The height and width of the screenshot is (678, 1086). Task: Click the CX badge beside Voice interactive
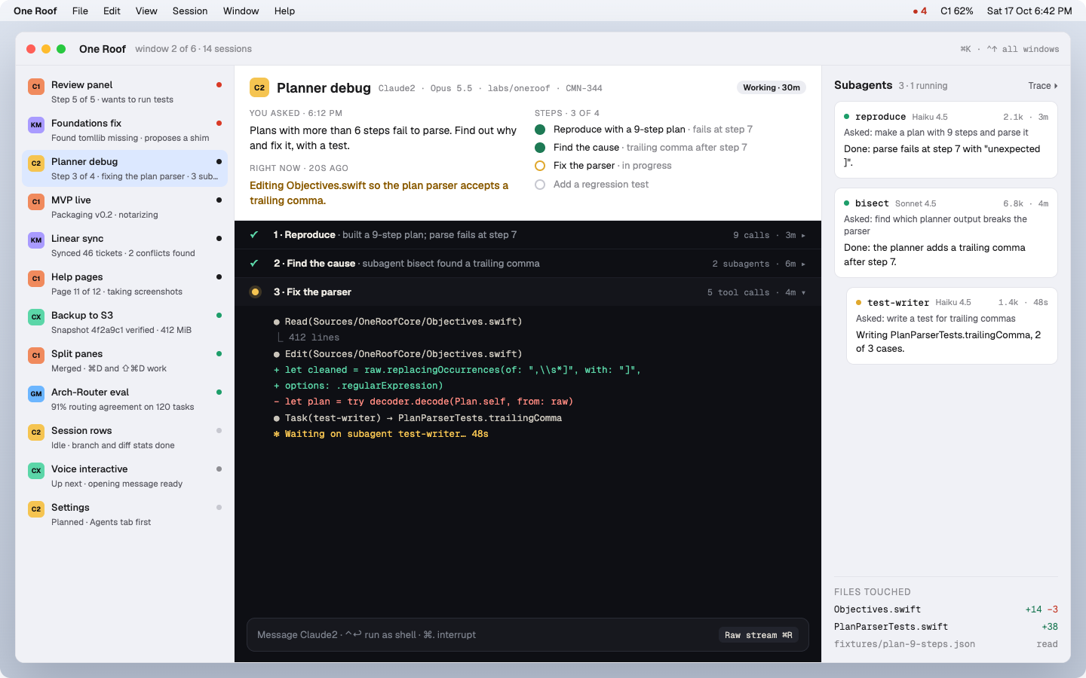(x=36, y=471)
